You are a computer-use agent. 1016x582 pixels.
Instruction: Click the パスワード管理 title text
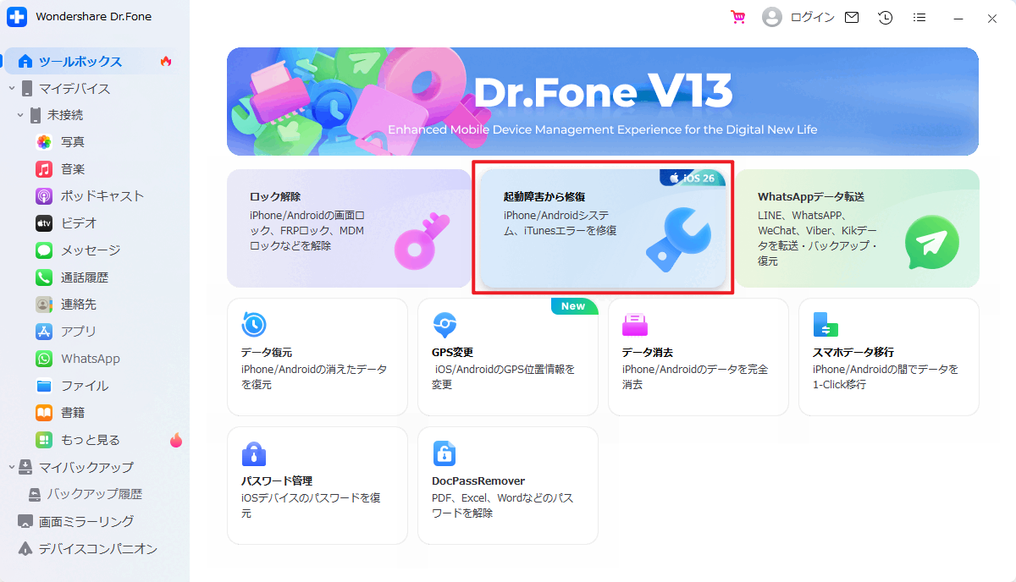click(276, 480)
